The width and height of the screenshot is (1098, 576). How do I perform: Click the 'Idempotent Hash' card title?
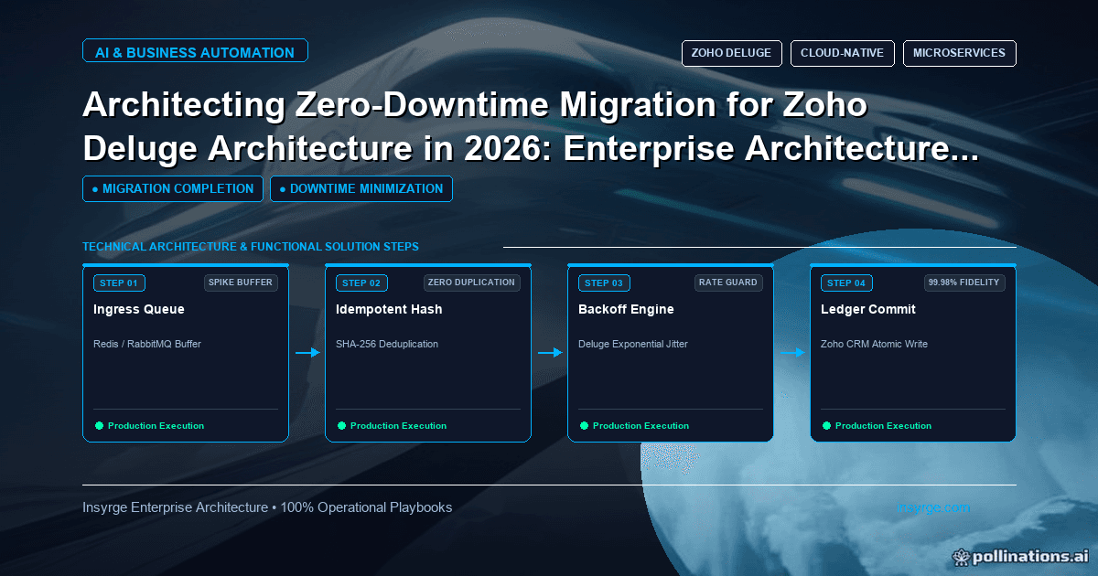coord(389,309)
